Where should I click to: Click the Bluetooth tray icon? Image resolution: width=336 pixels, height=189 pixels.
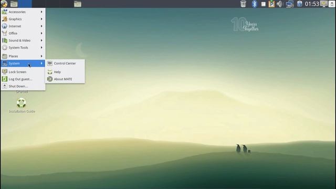(x=254, y=4)
